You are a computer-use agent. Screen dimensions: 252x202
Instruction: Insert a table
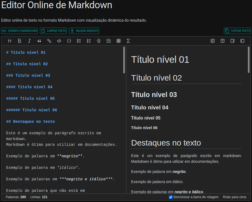[119, 41]
